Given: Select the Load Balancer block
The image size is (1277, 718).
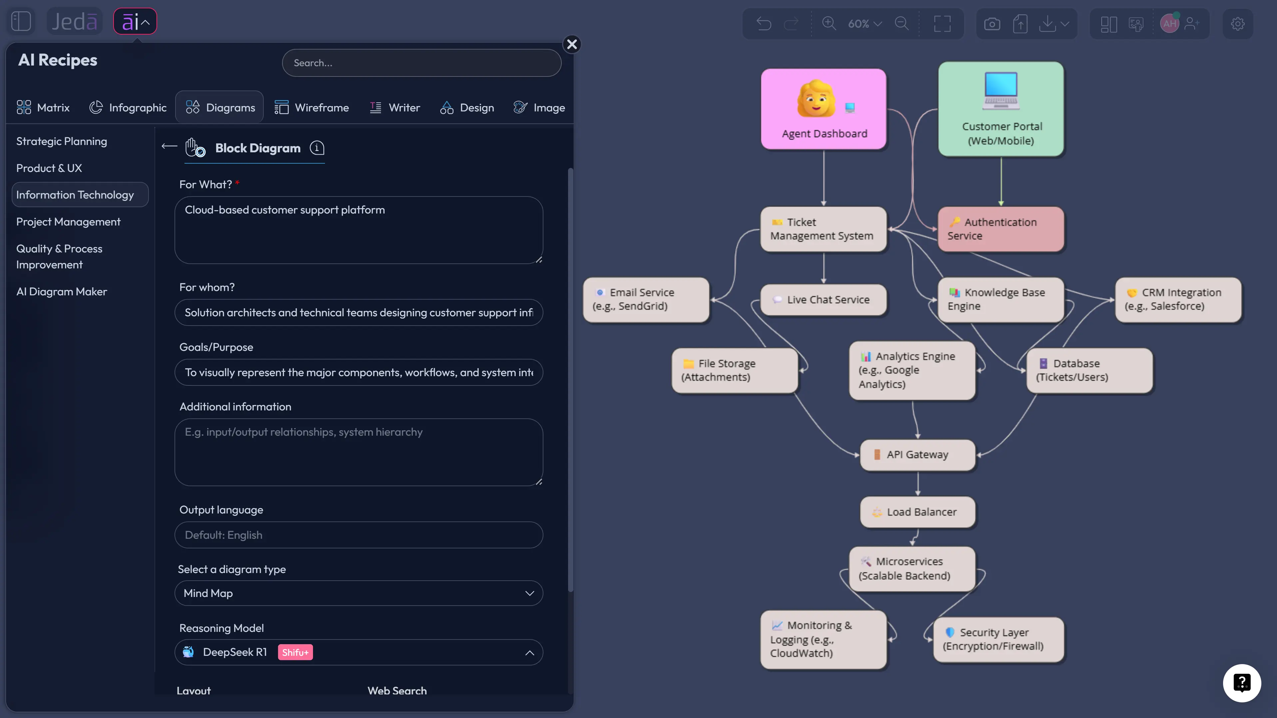Looking at the screenshot, I should pyautogui.click(x=918, y=512).
